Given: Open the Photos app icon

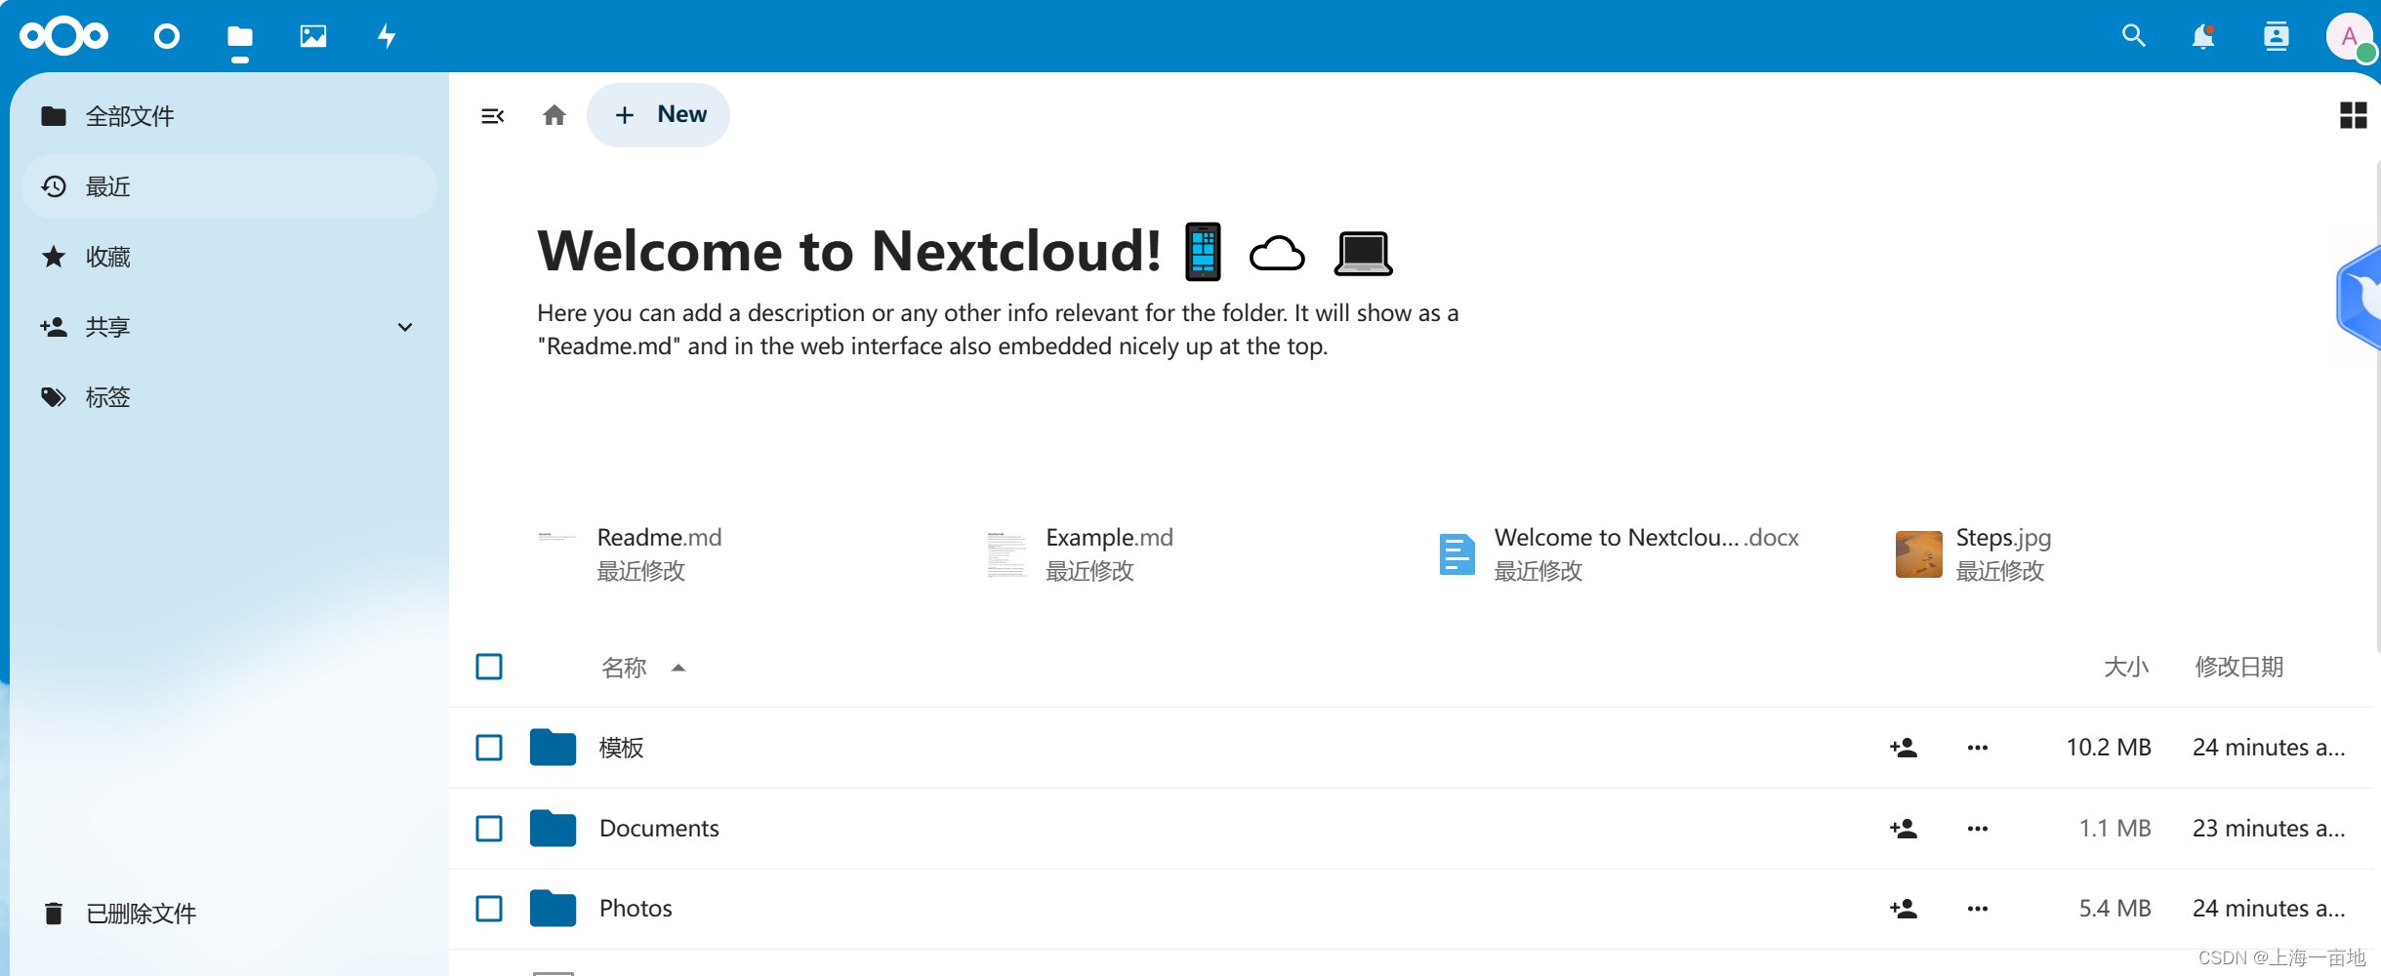Looking at the screenshot, I should click(312, 36).
